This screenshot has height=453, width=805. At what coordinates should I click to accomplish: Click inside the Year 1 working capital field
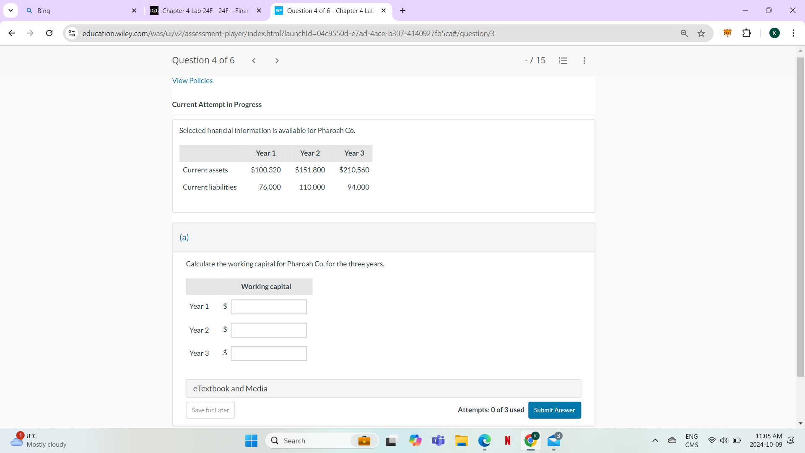[x=269, y=307]
